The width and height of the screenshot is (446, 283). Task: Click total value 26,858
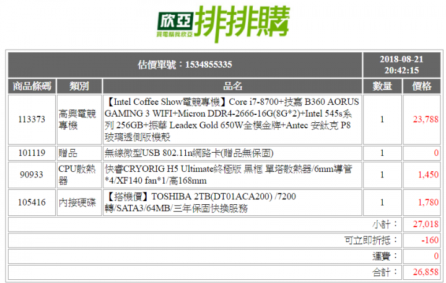426,272
